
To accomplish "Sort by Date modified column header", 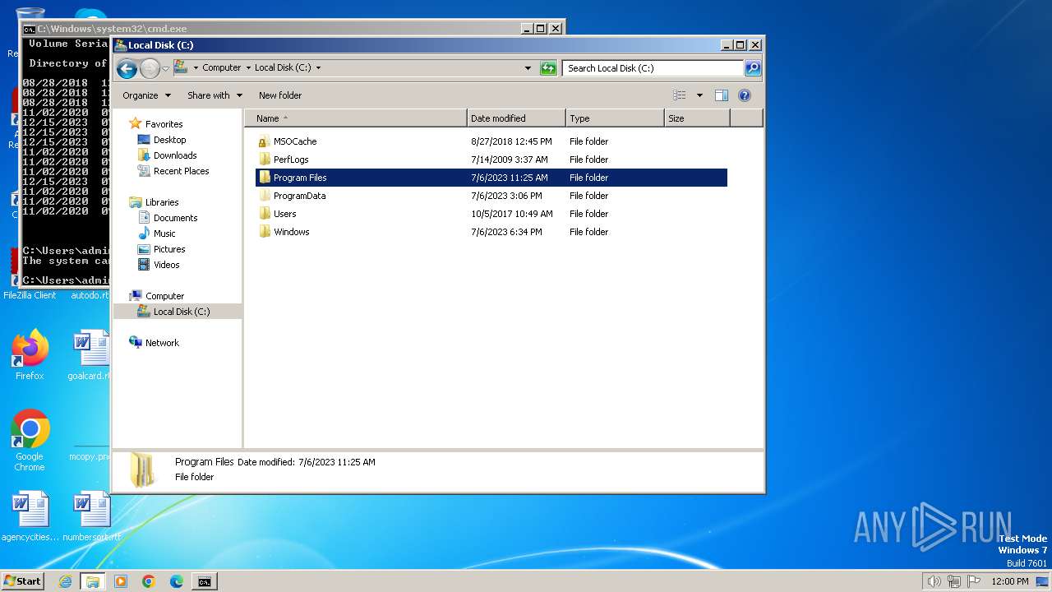I will pos(516,118).
